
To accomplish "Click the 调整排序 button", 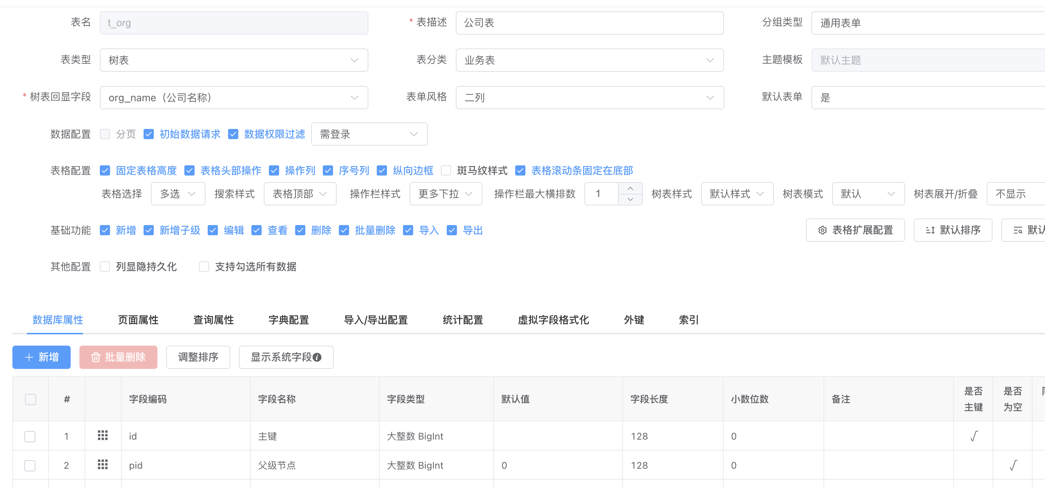I will click(x=198, y=357).
